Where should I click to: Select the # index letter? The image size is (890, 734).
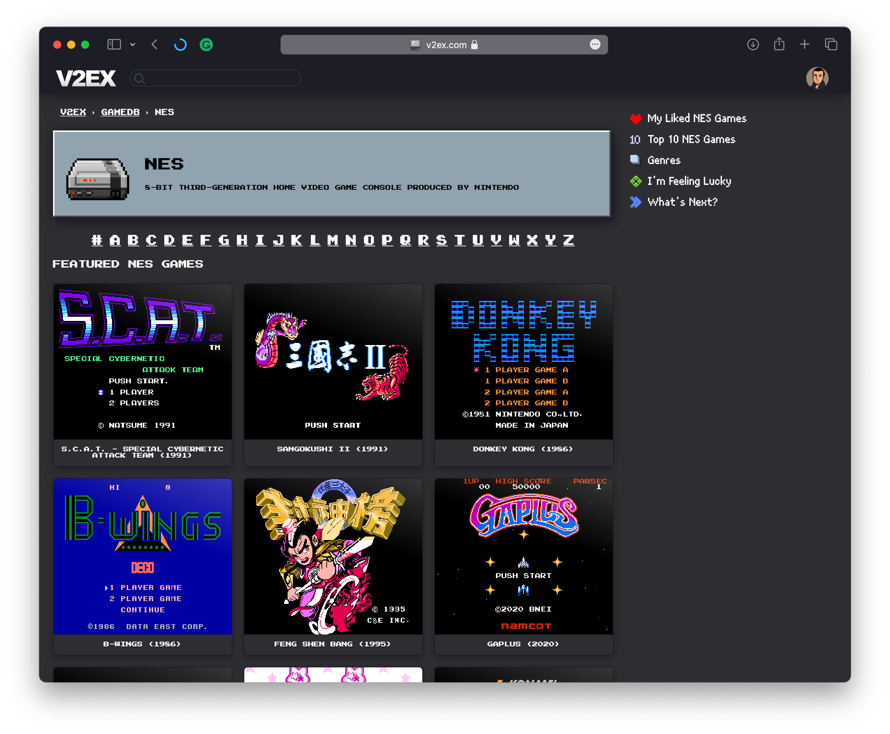tap(97, 240)
